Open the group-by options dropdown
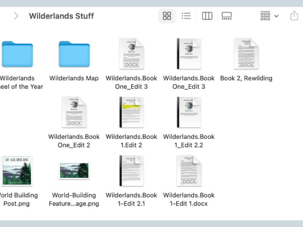This screenshot has width=303, height=227. click(269, 16)
